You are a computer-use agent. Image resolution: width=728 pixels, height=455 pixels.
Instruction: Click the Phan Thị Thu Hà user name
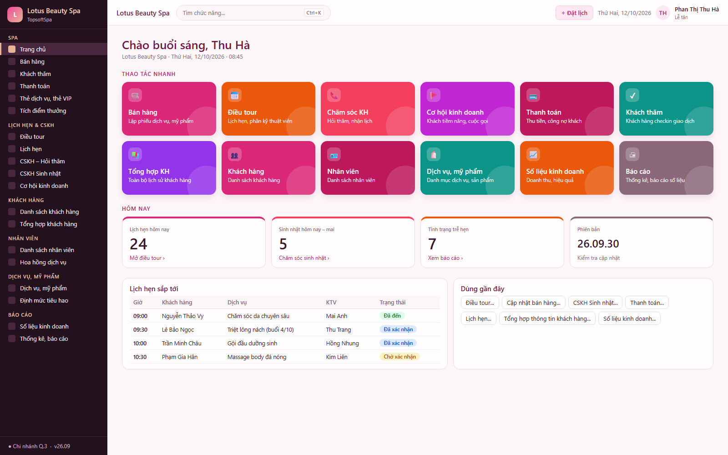pos(697,9)
